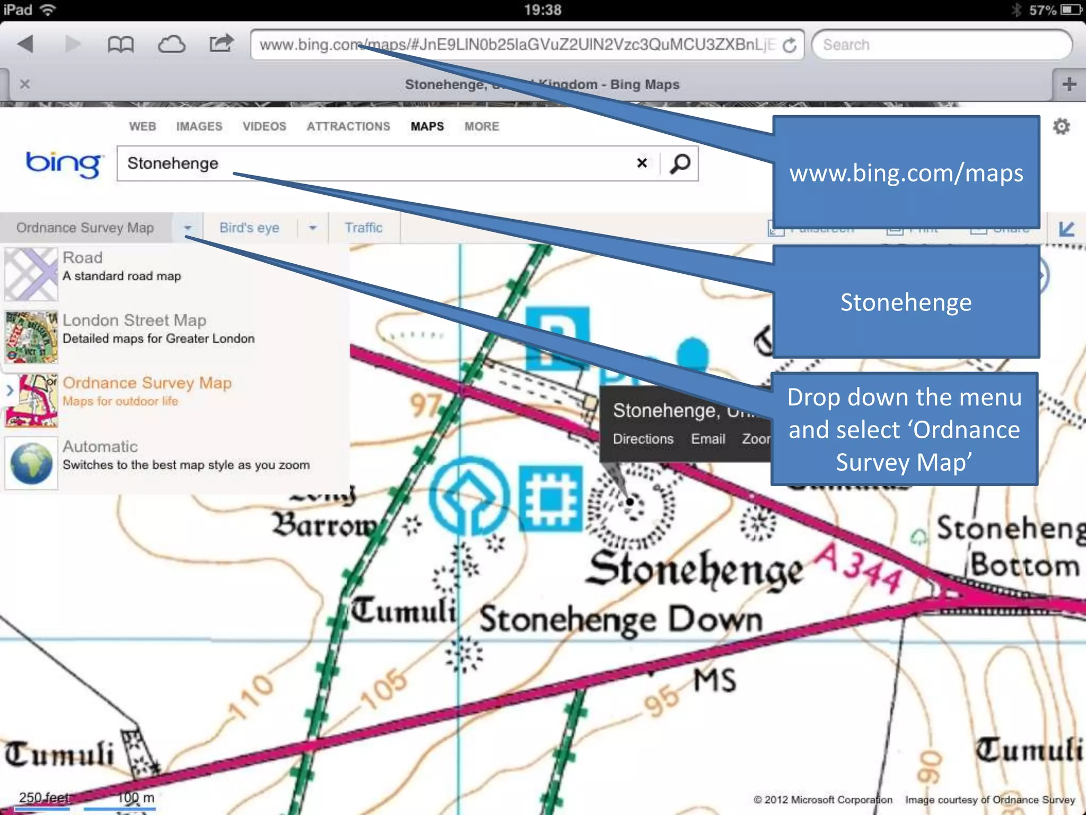
Task: Click the Stonehenge stone circle marker
Action: [630, 503]
